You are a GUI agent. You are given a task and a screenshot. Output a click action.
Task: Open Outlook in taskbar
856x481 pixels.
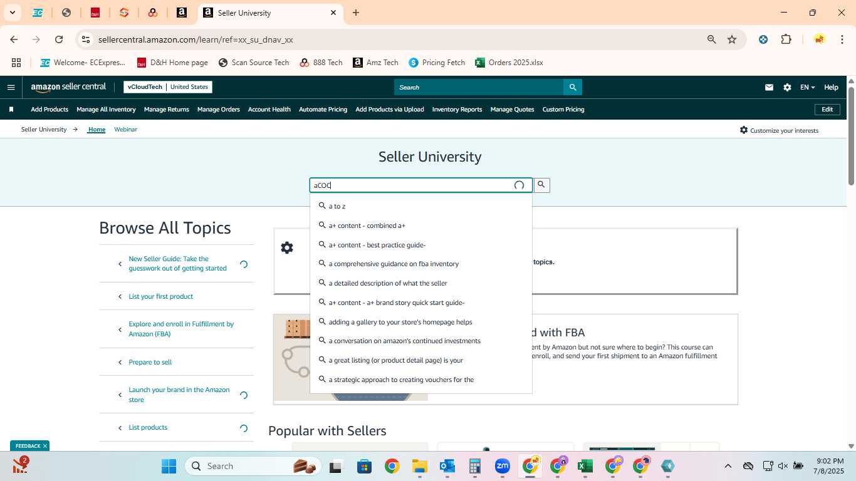pos(447,466)
